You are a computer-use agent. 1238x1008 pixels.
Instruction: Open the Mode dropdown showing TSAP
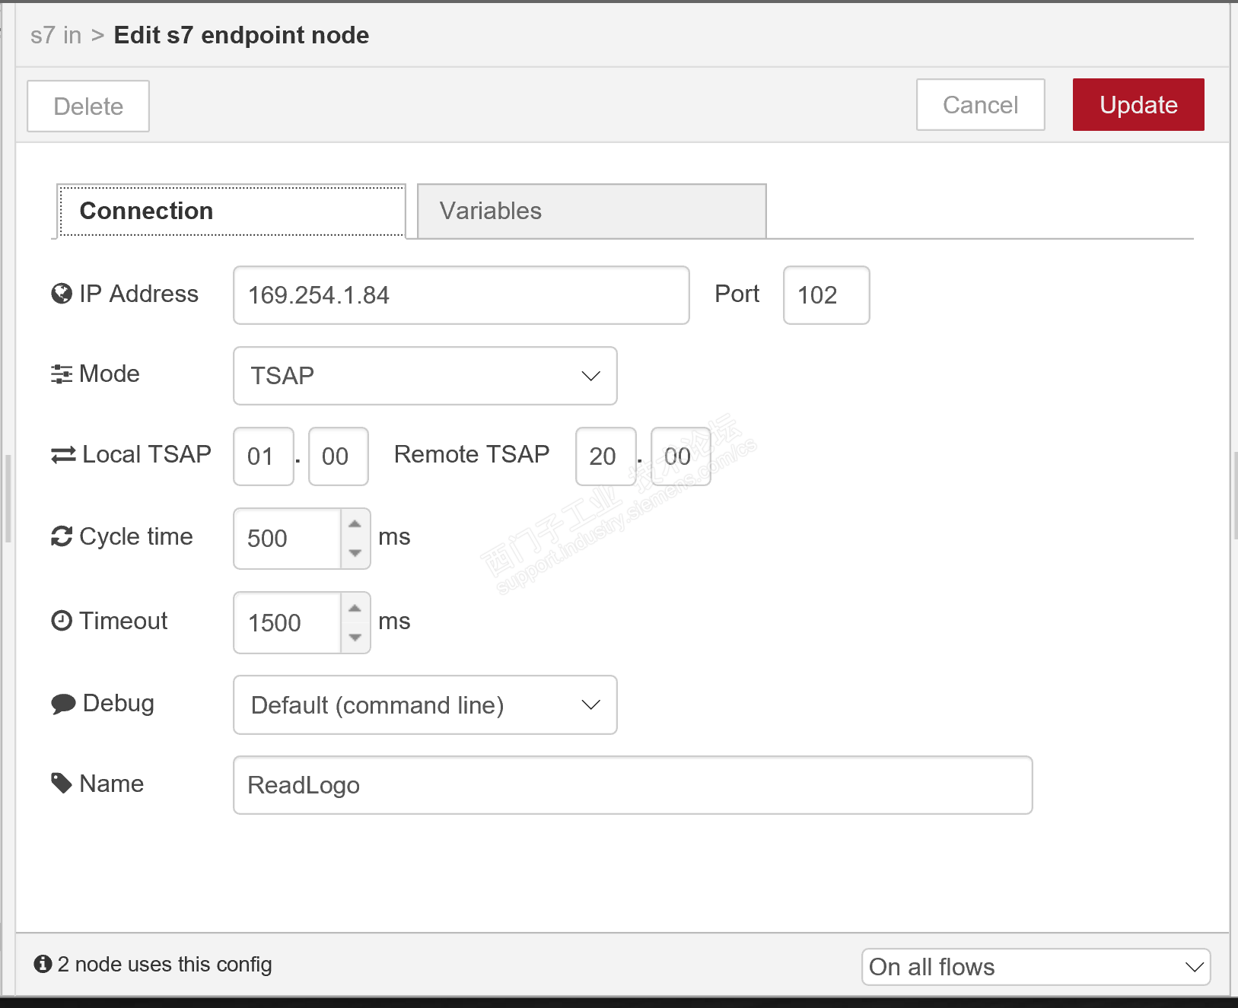pos(425,376)
